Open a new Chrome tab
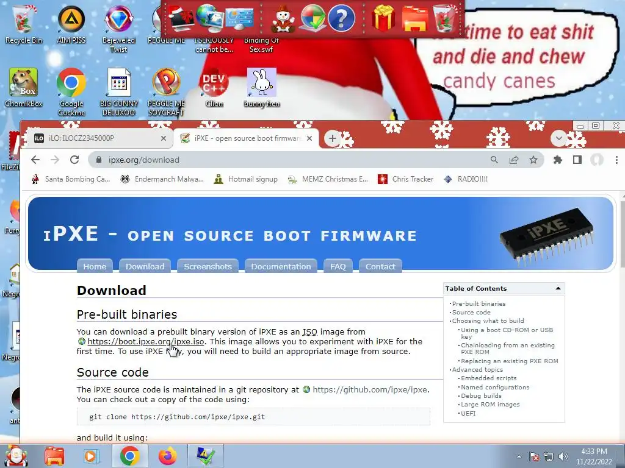The width and height of the screenshot is (625, 468). (333, 138)
